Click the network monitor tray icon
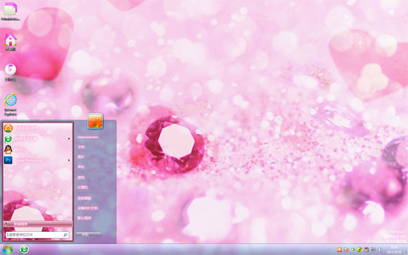The width and height of the screenshot is (408, 255). (x=373, y=250)
